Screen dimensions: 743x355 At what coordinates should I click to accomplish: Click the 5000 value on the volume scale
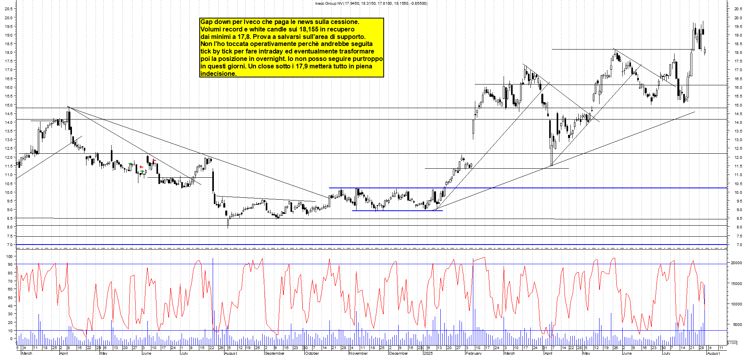(737, 325)
